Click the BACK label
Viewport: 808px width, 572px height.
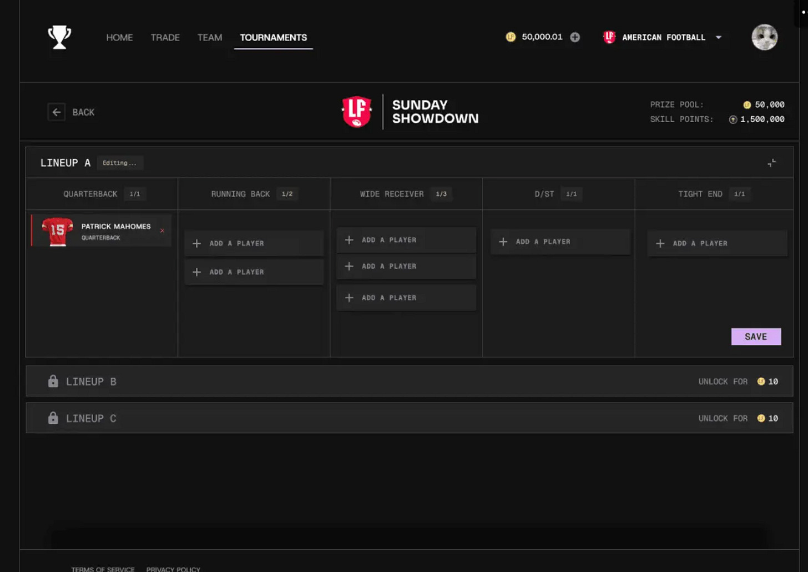tap(83, 112)
